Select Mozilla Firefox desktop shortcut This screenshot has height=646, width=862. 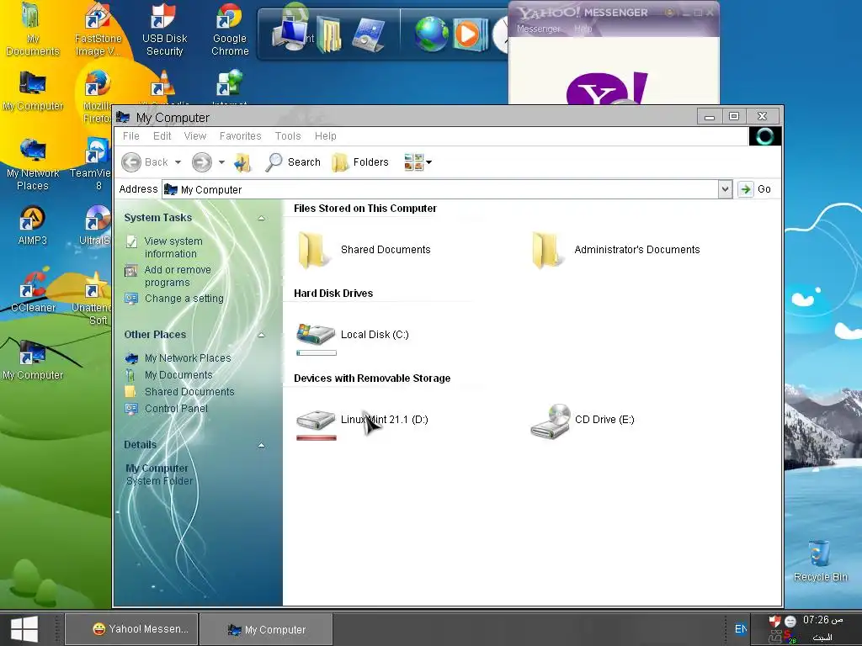click(98, 96)
